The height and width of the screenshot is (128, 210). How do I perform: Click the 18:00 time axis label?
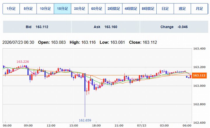coord(96,126)
